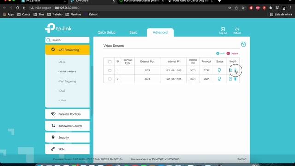The width and height of the screenshot is (295, 166).
Task: Delete the UDP rule with trash icon
Action: 236,79
